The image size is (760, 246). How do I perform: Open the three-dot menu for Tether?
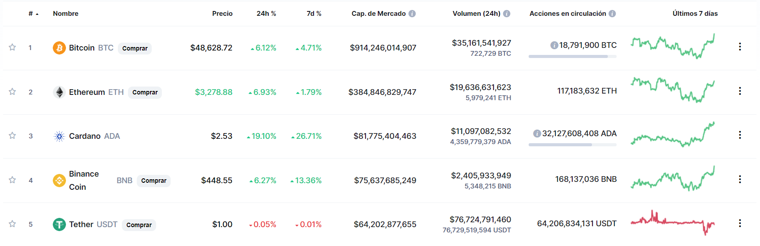pyautogui.click(x=740, y=223)
